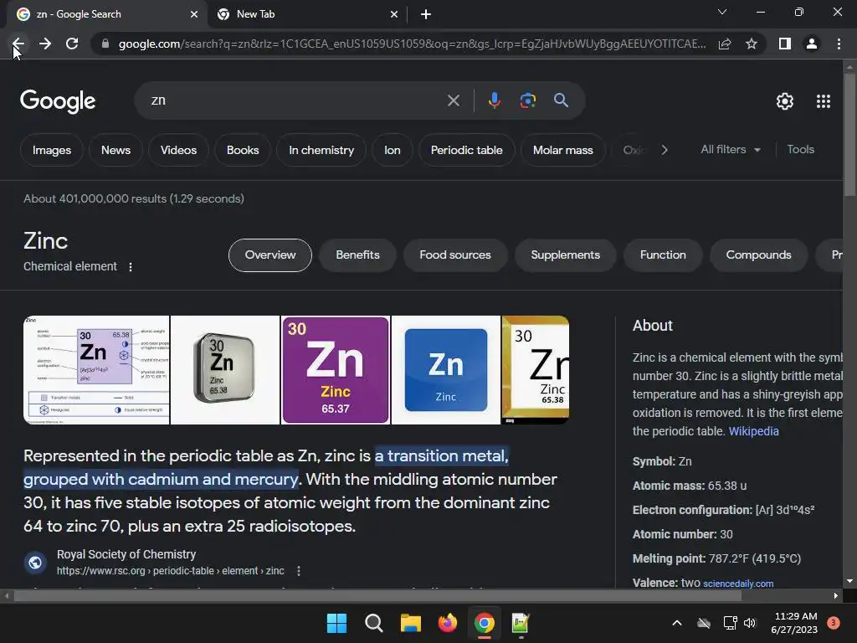
Task: Filter results by Images
Action: pyautogui.click(x=52, y=150)
